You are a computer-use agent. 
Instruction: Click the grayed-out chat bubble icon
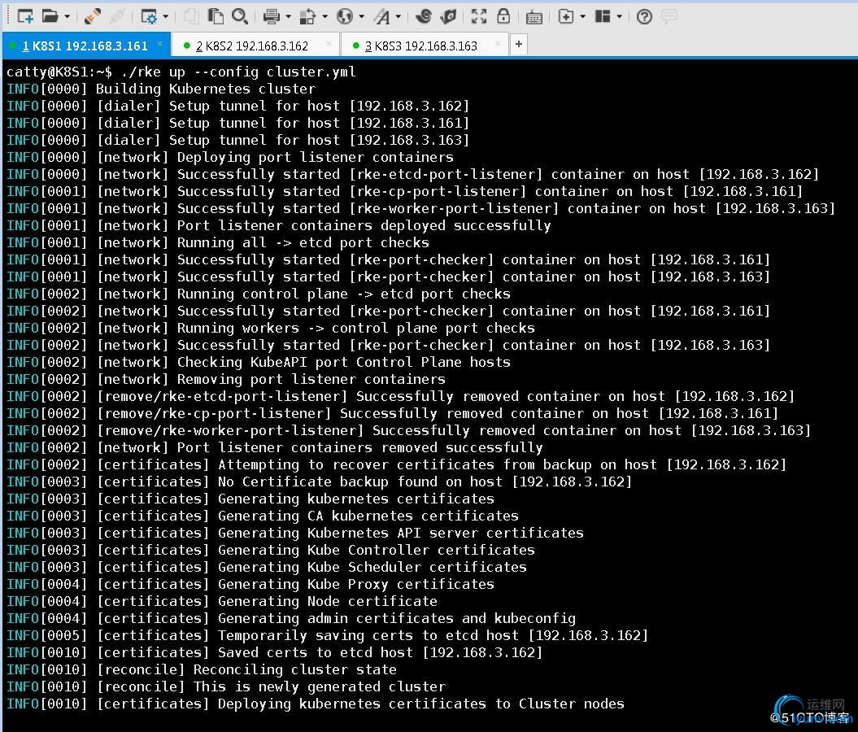coord(669,16)
